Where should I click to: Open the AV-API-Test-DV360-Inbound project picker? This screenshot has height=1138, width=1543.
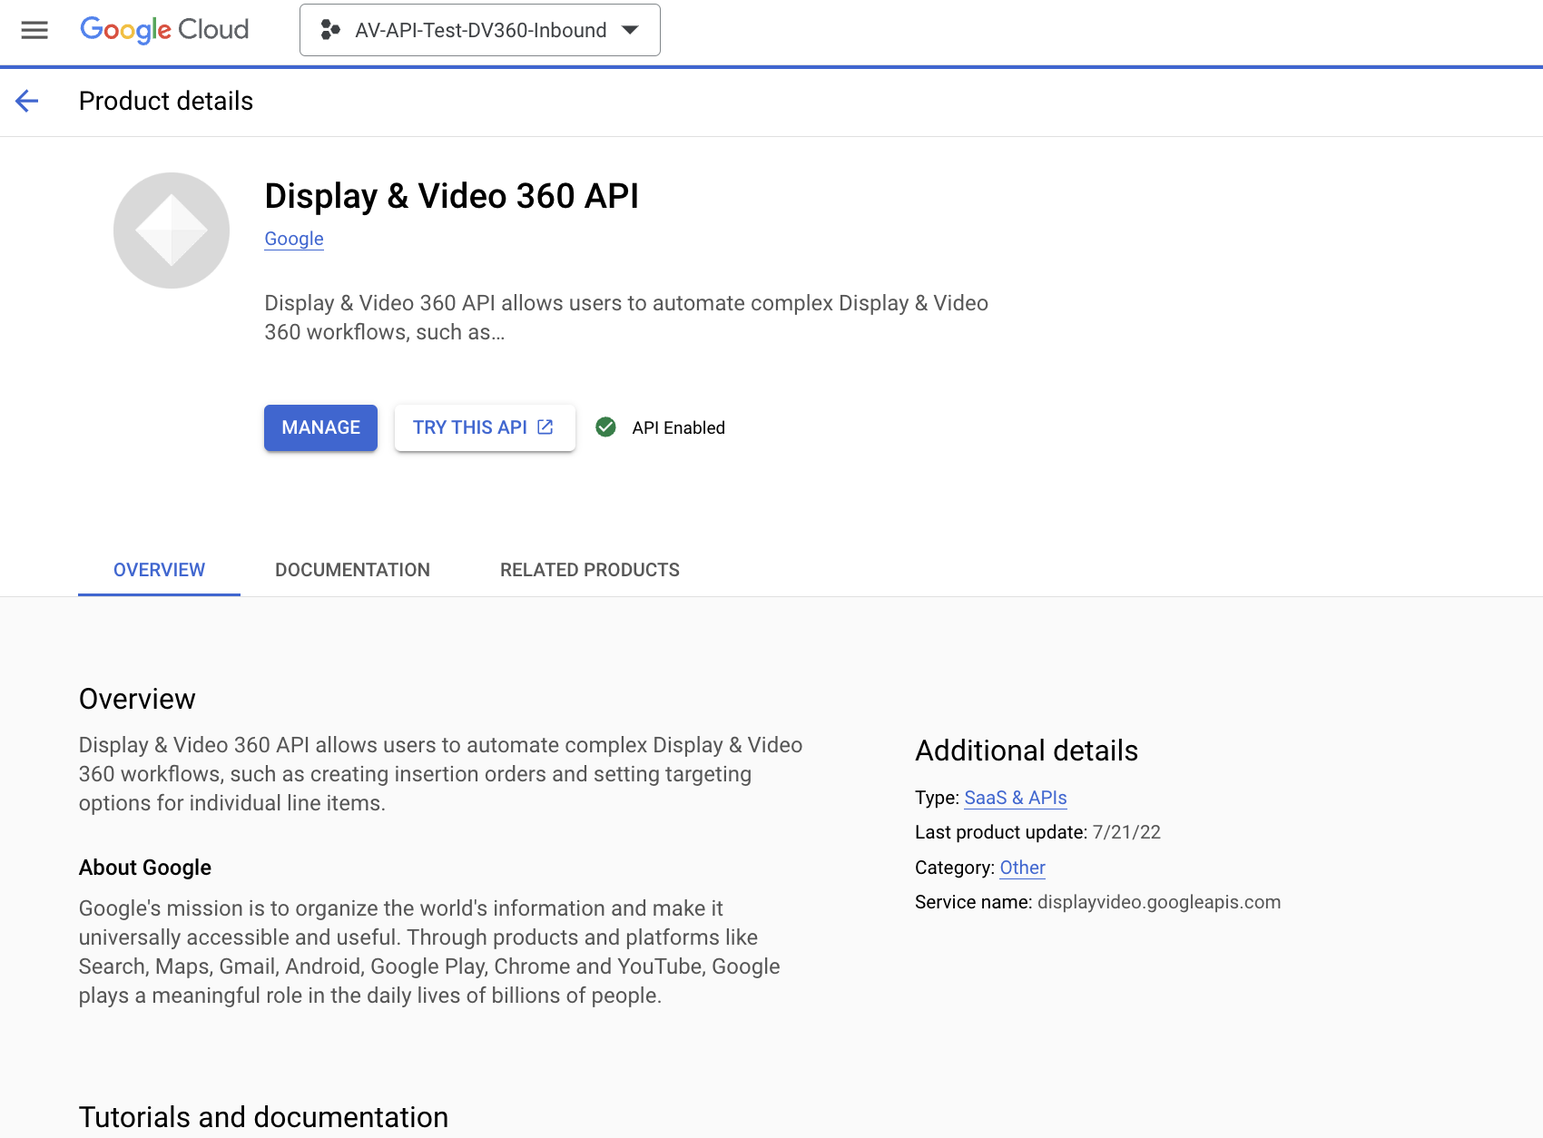pyautogui.click(x=479, y=30)
